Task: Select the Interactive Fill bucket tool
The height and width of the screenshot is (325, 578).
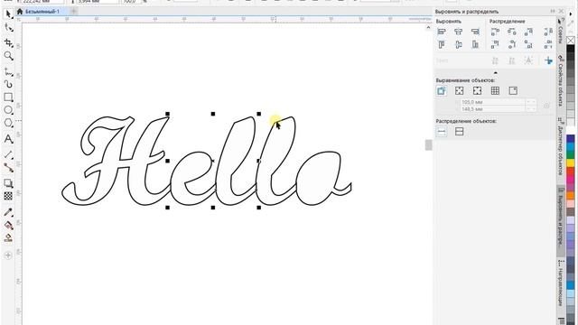Action: (8, 225)
